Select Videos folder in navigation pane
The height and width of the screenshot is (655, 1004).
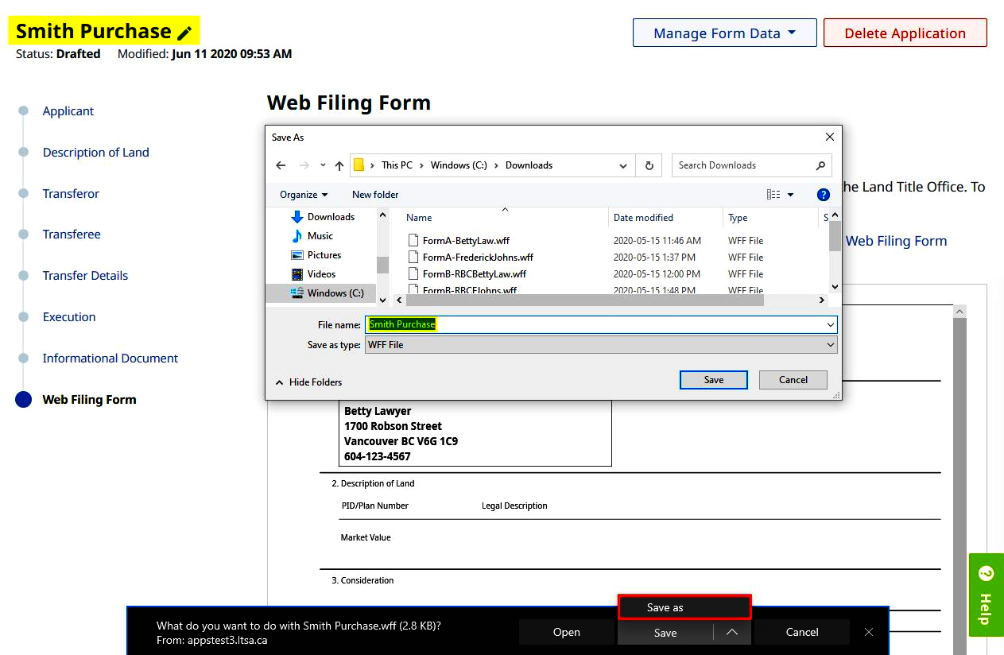tap(321, 274)
